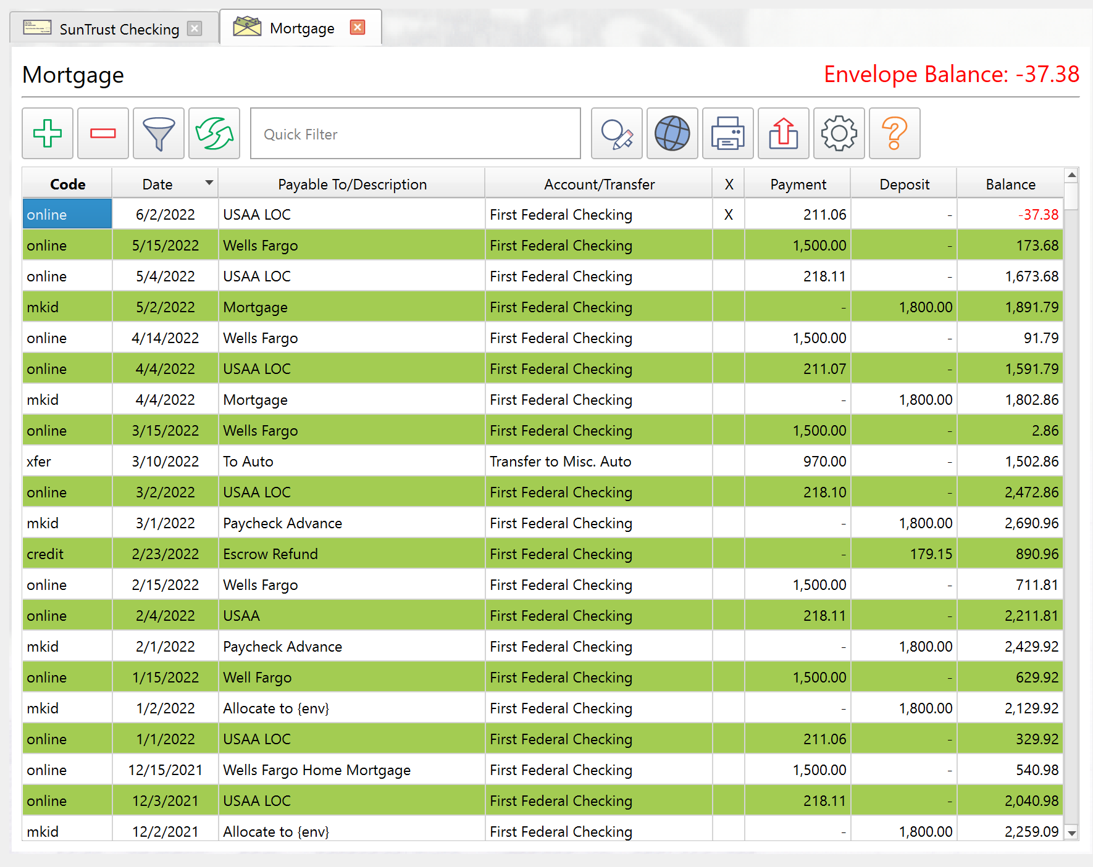This screenshot has height=867, width=1093.
Task: Click 'xfer' code cell
Action: pos(67,461)
